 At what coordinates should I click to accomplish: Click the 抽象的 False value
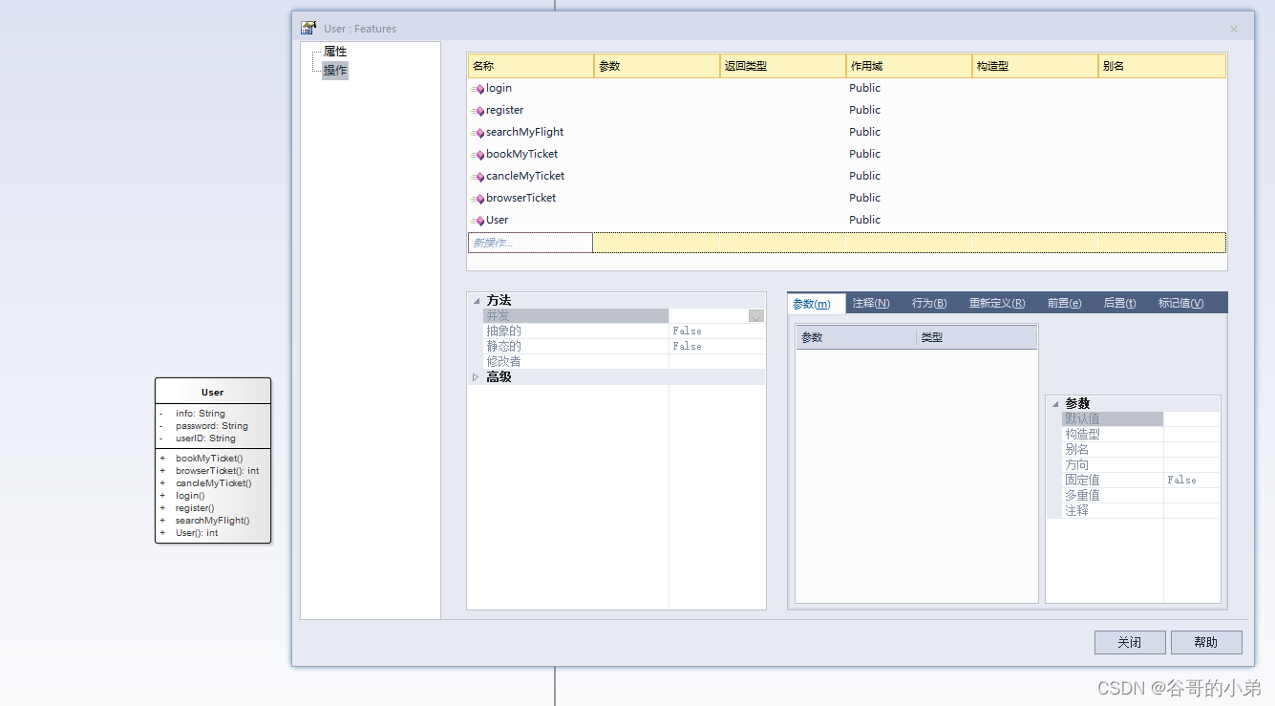click(687, 332)
